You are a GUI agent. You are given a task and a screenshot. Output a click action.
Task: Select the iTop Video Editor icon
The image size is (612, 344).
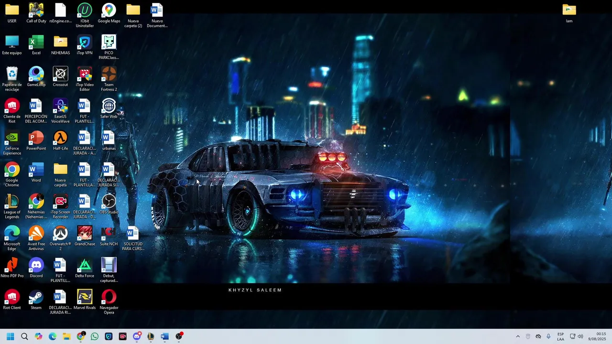[85, 79]
